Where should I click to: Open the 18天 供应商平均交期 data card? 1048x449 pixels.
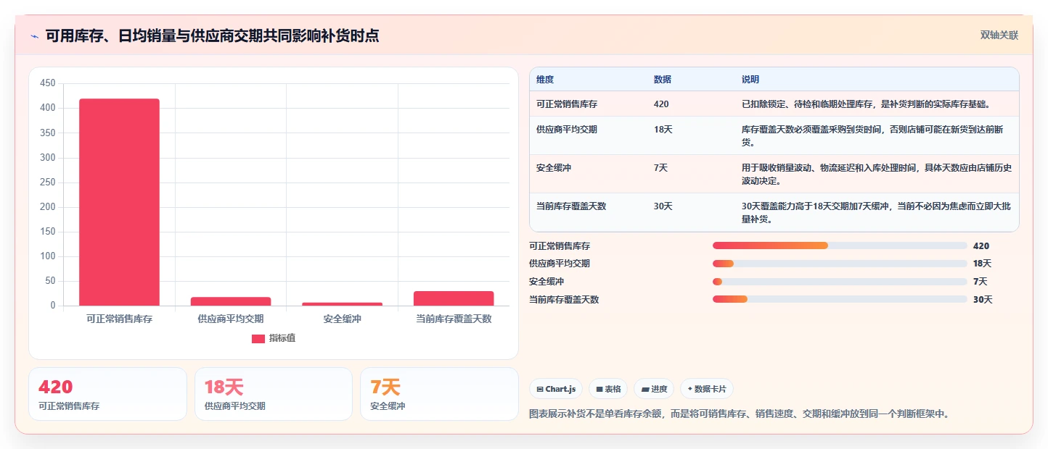[x=273, y=394]
